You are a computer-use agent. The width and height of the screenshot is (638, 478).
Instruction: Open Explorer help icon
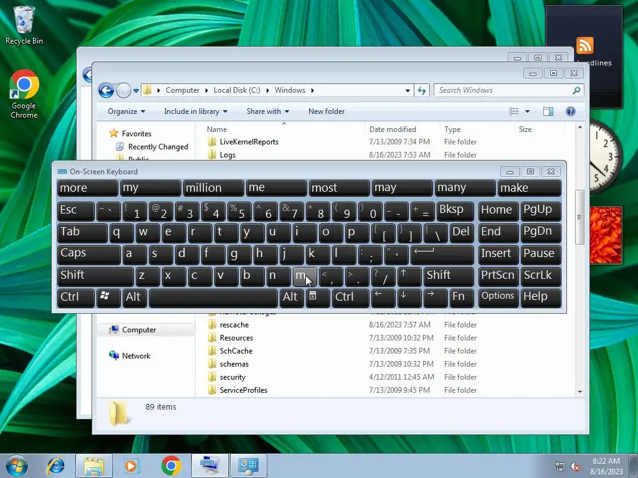[571, 111]
